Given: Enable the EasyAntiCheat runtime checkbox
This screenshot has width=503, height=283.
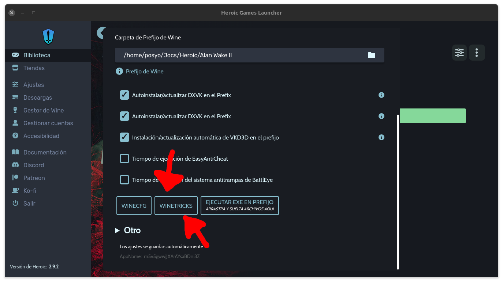Looking at the screenshot, I should pyautogui.click(x=124, y=159).
